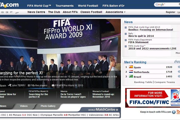Open Compare Teams link
180x120 pixels.
[165, 82]
